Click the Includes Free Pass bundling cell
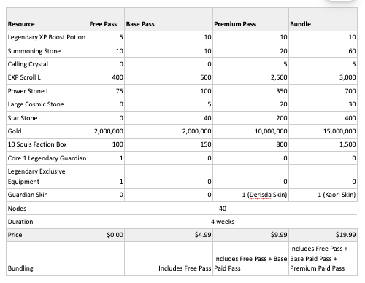Image resolution: width=365 pixels, height=283 pixels. tap(169, 259)
